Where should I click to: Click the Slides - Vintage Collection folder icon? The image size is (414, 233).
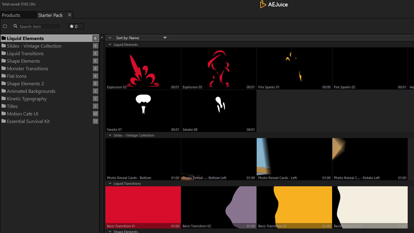click(4, 46)
